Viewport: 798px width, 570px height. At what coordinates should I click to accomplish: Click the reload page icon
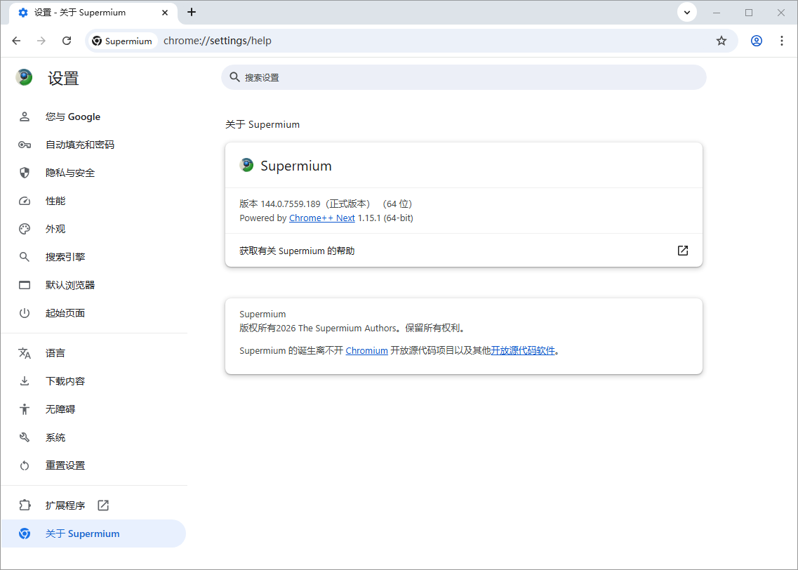pyautogui.click(x=67, y=41)
